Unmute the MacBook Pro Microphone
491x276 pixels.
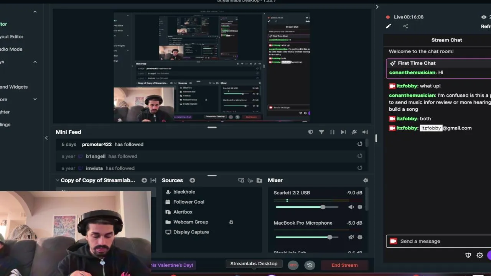pyautogui.click(x=351, y=237)
